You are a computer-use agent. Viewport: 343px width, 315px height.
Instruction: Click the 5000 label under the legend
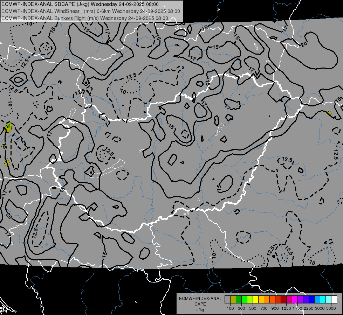[331, 308]
